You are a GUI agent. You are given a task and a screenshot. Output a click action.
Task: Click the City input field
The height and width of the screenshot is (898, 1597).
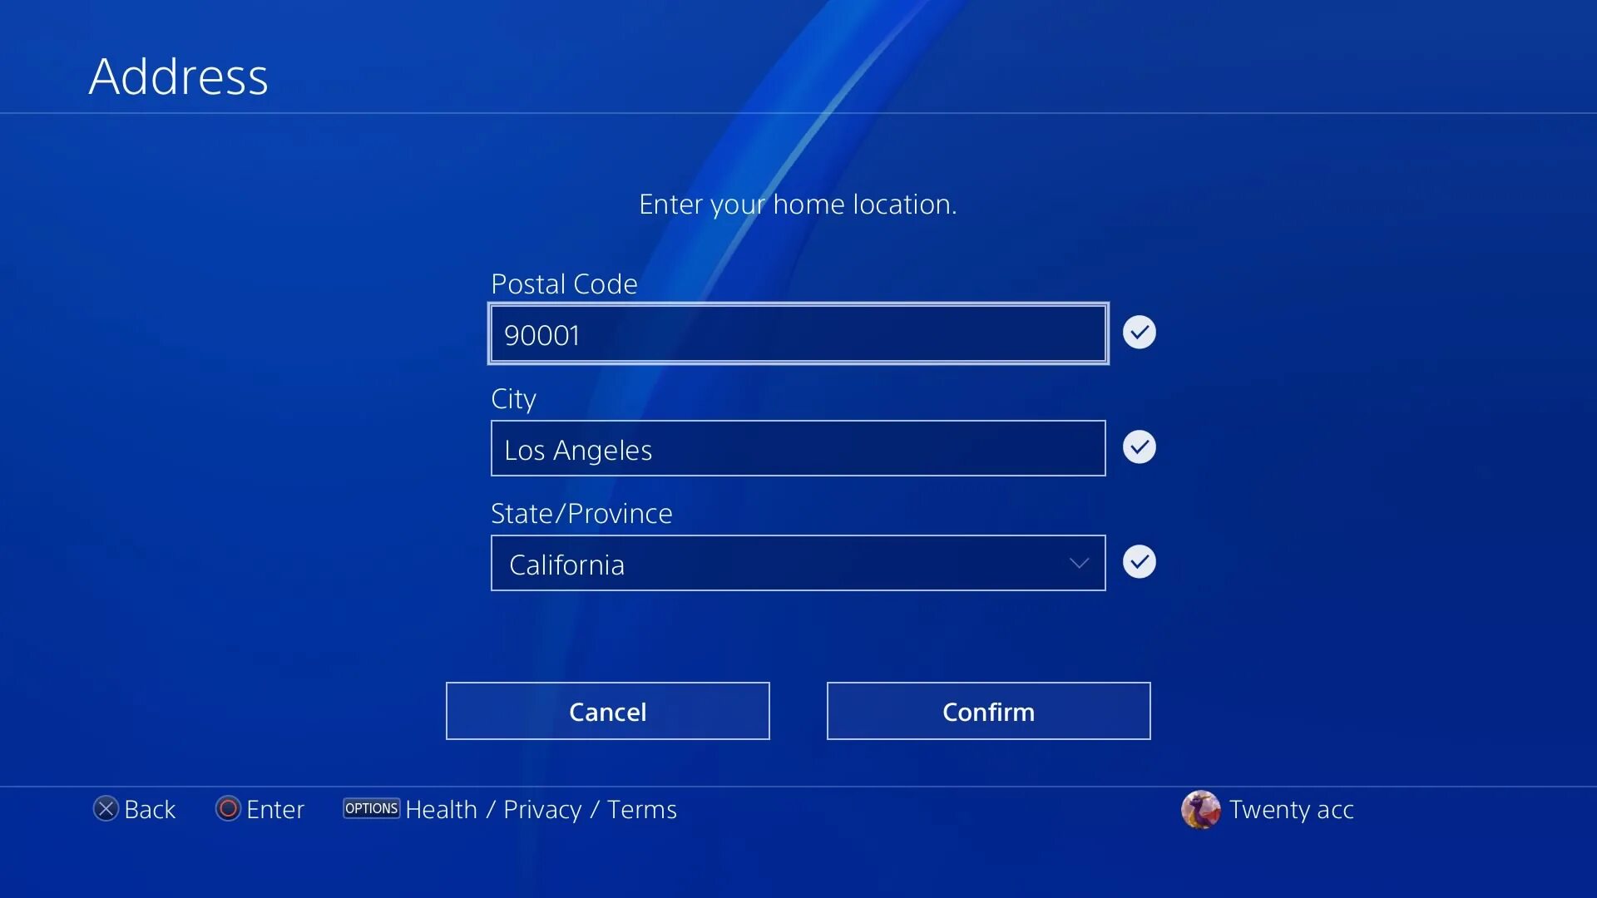798,447
